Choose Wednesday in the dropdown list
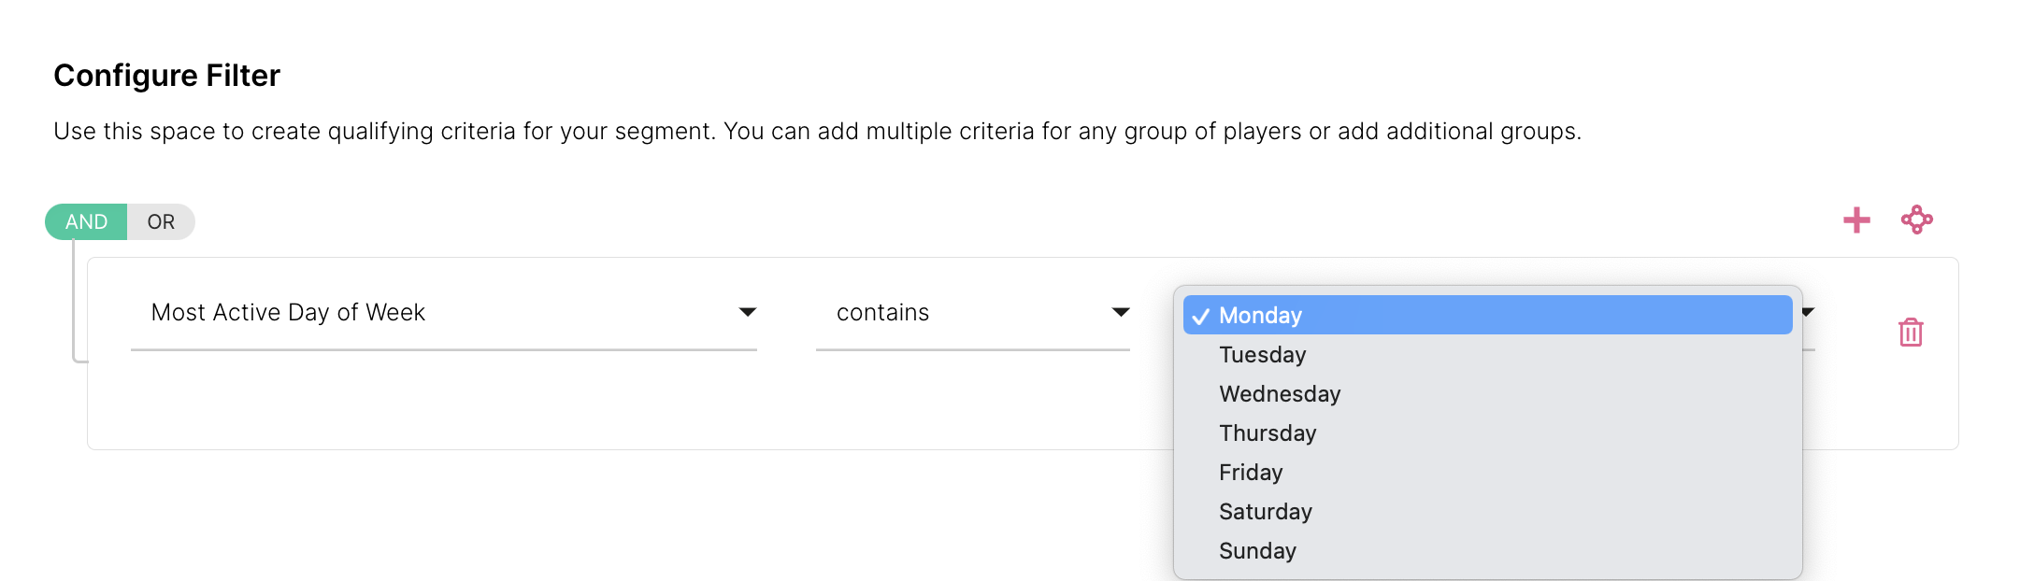Screen dimensions: 2034x581 click(1280, 394)
